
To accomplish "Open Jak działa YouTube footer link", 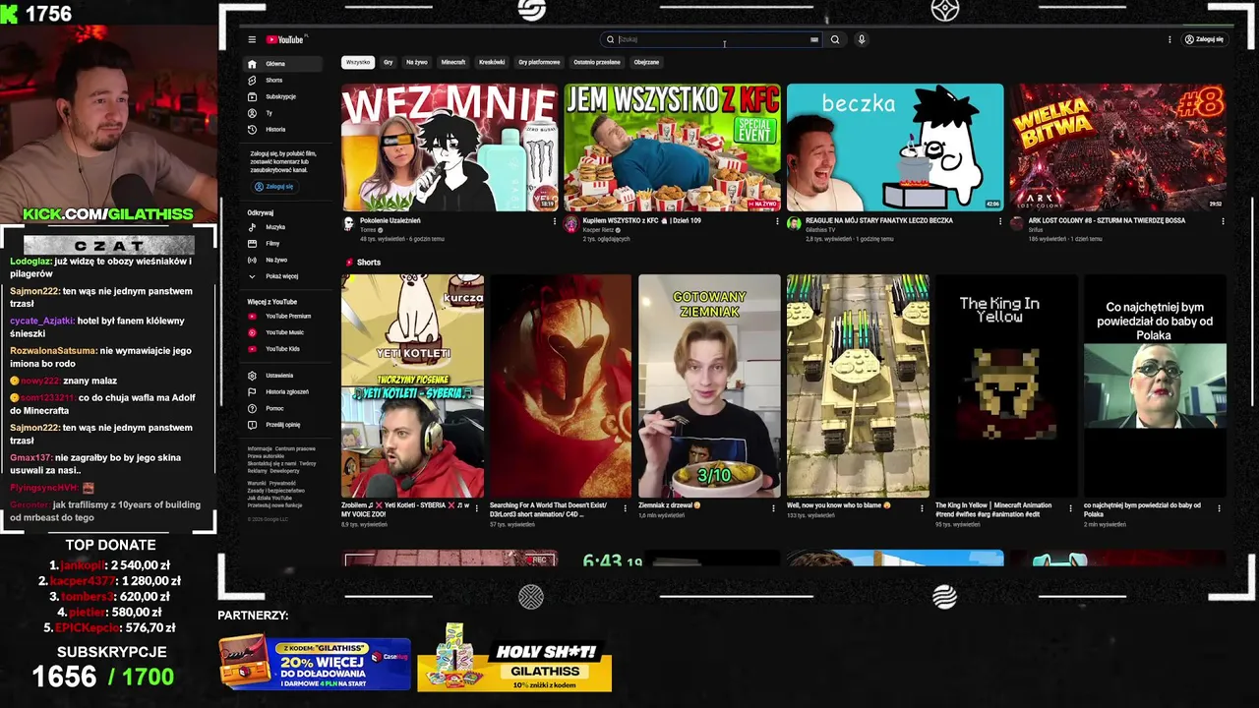I will point(270,498).
